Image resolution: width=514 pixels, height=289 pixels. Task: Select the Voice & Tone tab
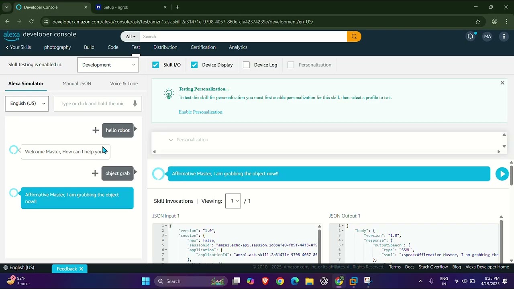click(x=124, y=83)
